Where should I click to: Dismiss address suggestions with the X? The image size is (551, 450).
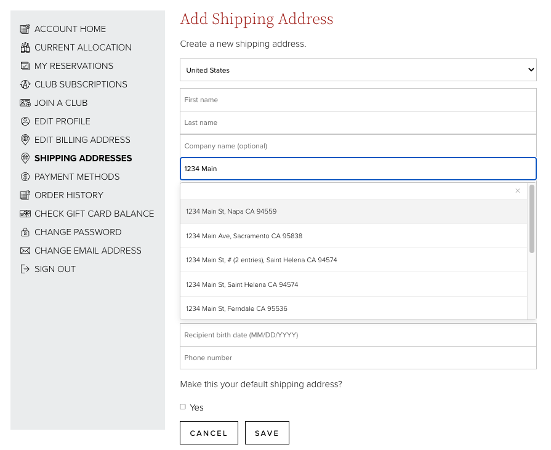coord(518,191)
